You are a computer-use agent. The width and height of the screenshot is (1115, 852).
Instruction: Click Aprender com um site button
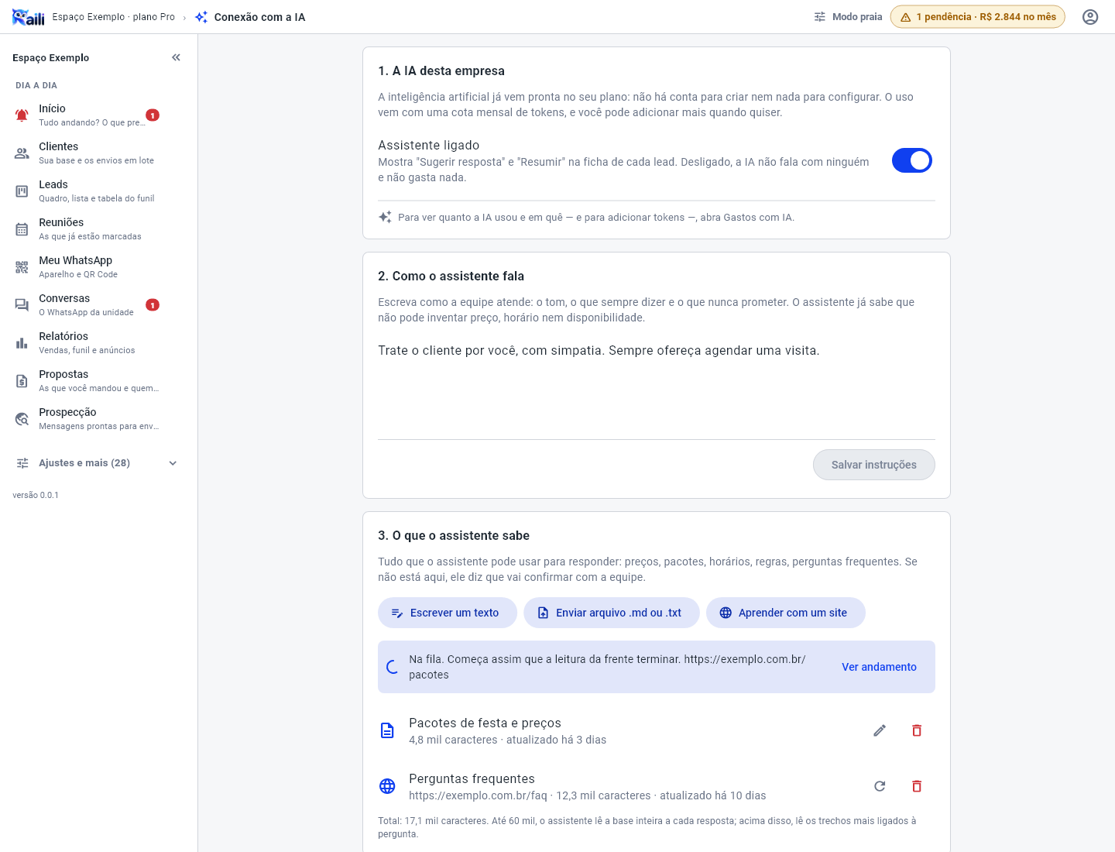tap(786, 613)
